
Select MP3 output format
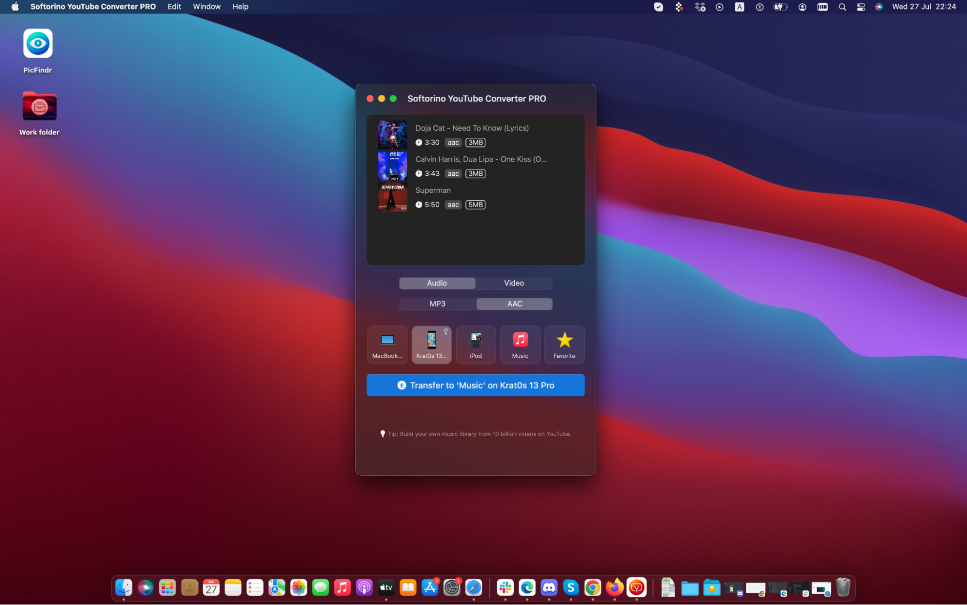(437, 304)
